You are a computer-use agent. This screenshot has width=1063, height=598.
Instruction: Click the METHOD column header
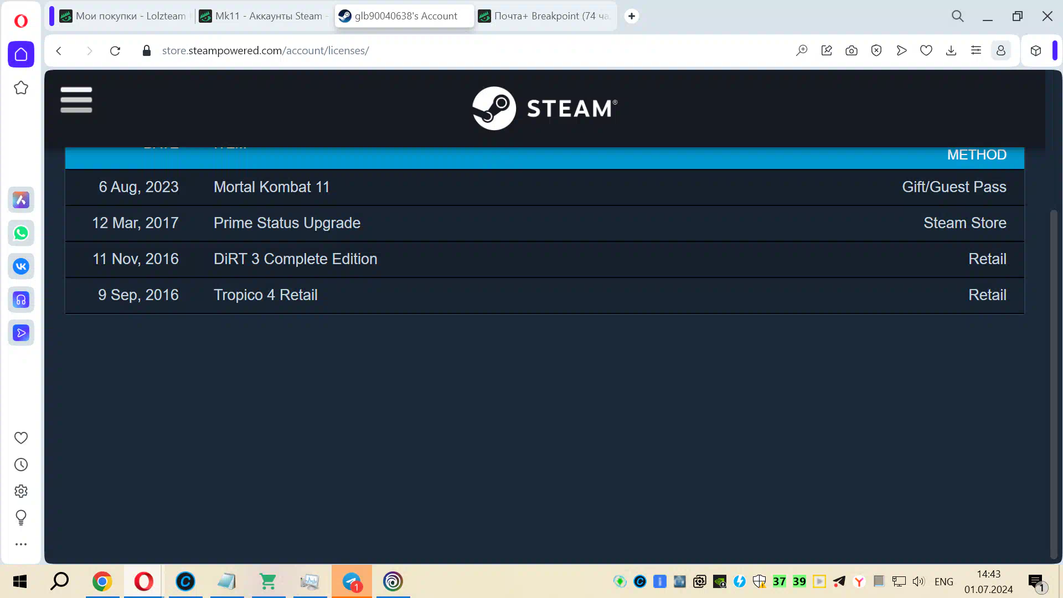coord(977,155)
